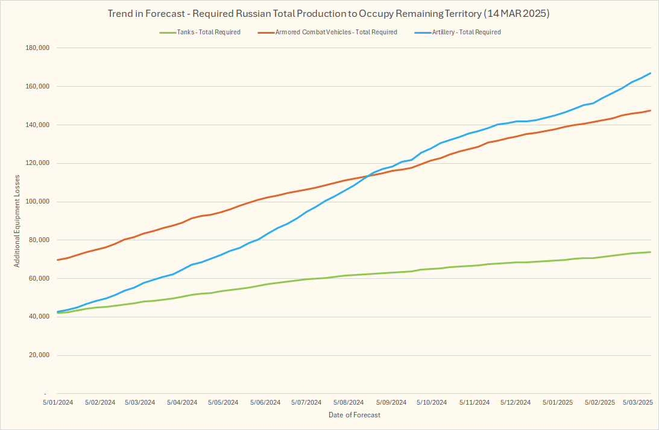
Task: Click the right end of the green Tanks line
Action: tap(650, 252)
